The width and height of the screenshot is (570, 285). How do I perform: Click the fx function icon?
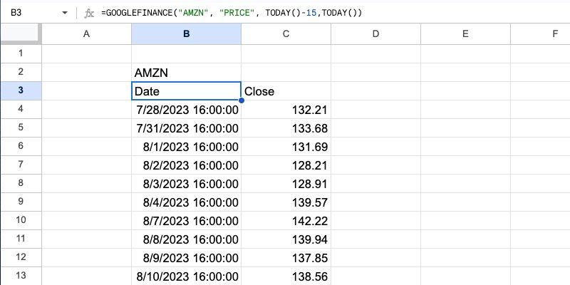(88, 13)
